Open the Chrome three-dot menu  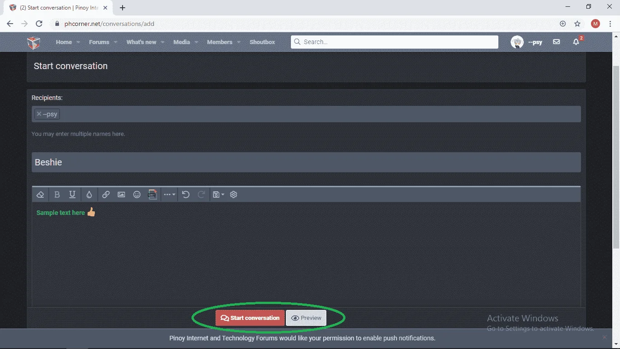click(x=610, y=24)
